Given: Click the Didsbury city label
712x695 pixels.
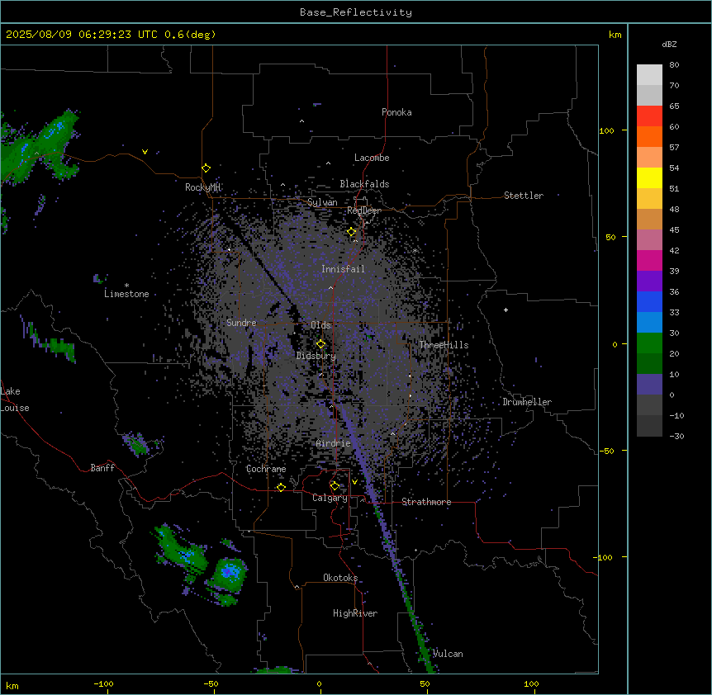Looking at the screenshot, I should pyautogui.click(x=316, y=356).
